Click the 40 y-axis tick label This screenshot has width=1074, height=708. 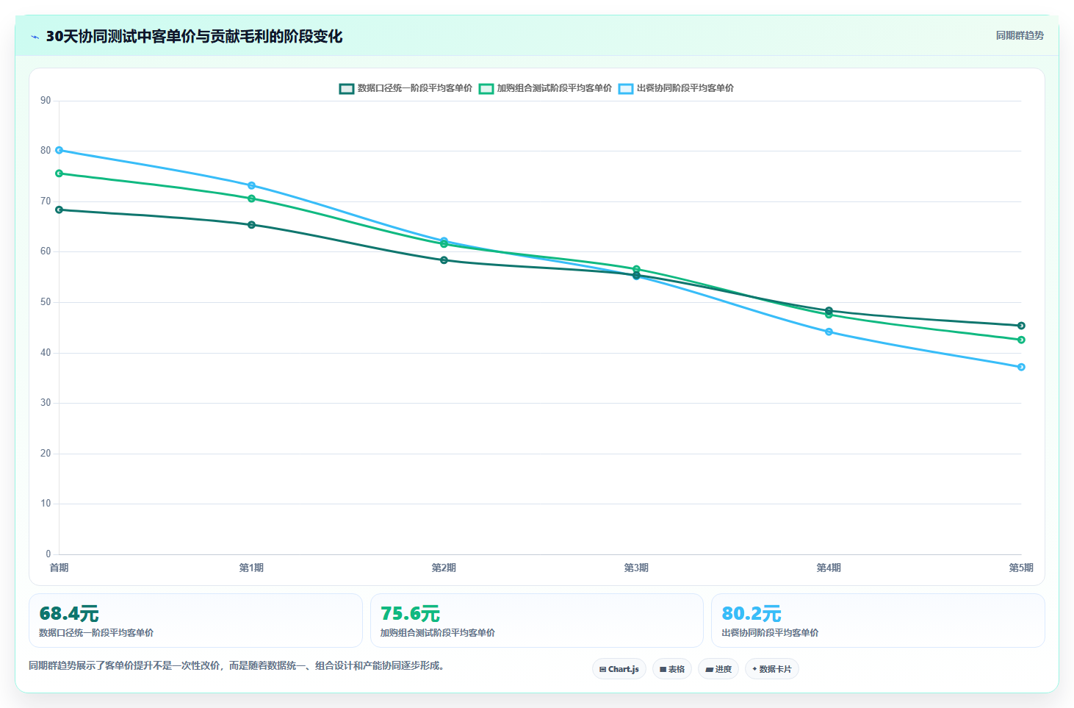[x=46, y=353]
